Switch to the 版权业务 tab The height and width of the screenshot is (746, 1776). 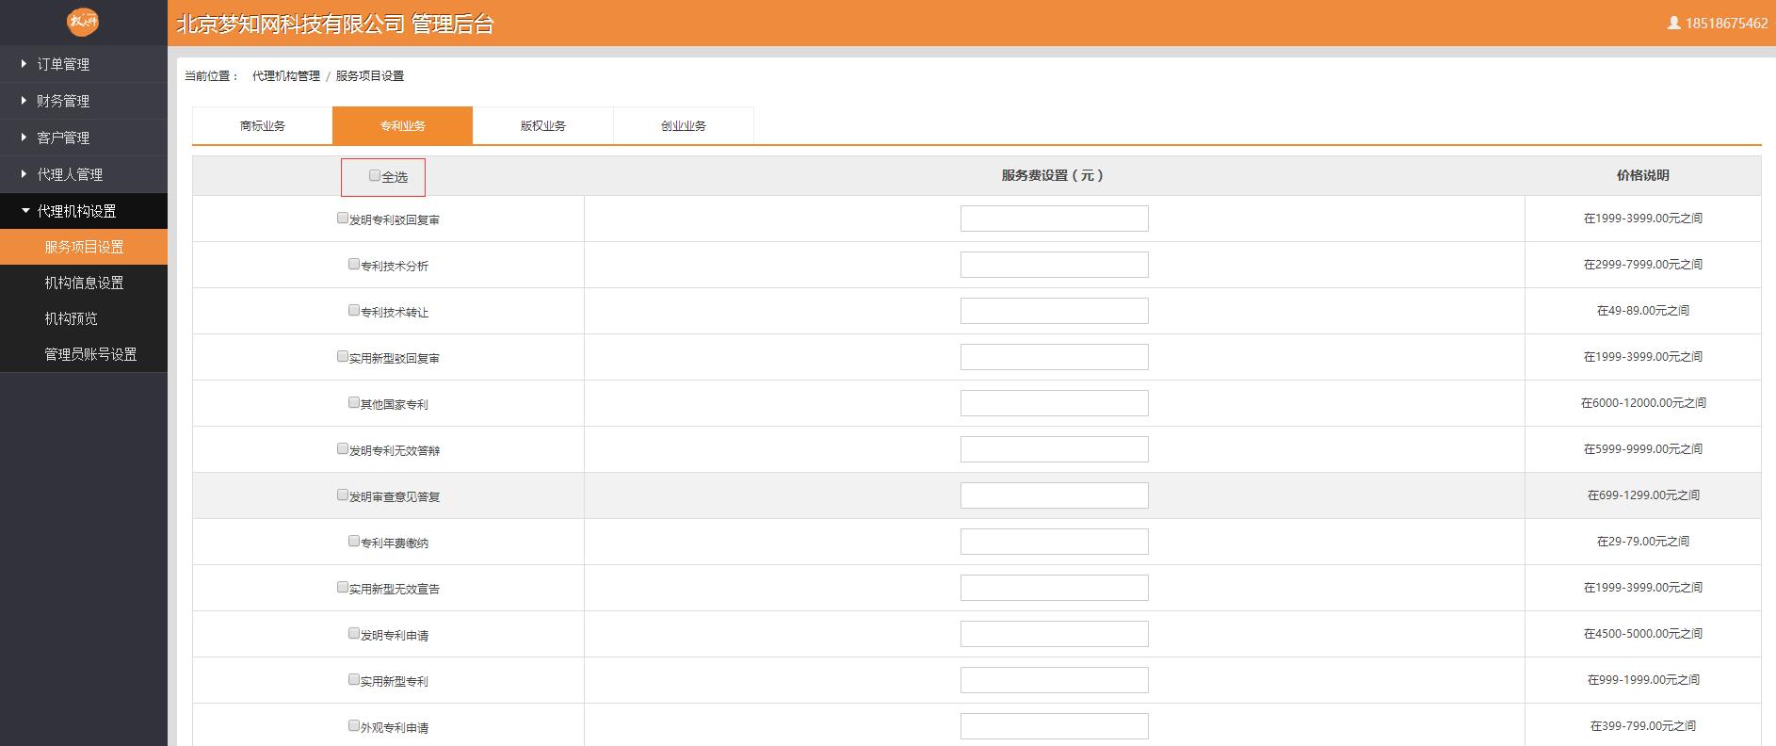(x=543, y=125)
